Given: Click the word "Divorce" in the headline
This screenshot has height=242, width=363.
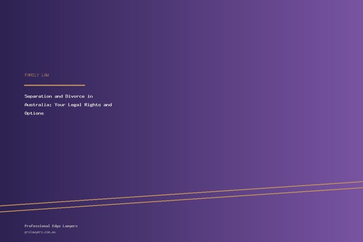Looking at the screenshot, I should (x=75, y=96).
